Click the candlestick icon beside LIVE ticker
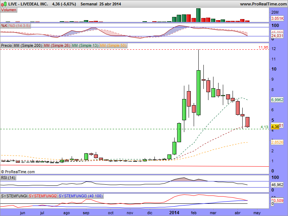Image resolution: width=288 pixels, height=216 pixels. [x=4, y=4]
